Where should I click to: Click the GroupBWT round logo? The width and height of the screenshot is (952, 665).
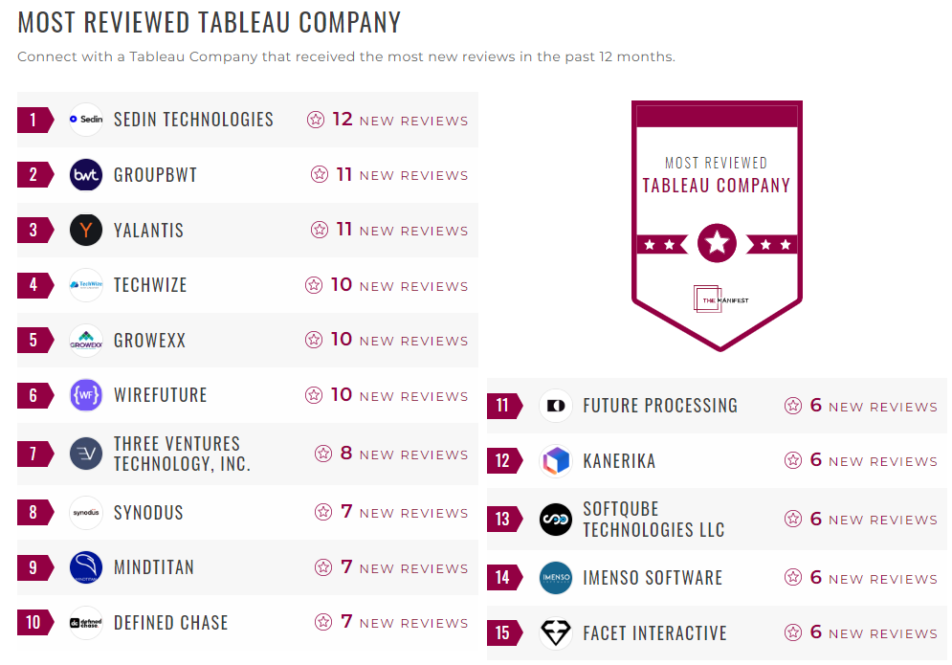tap(86, 175)
